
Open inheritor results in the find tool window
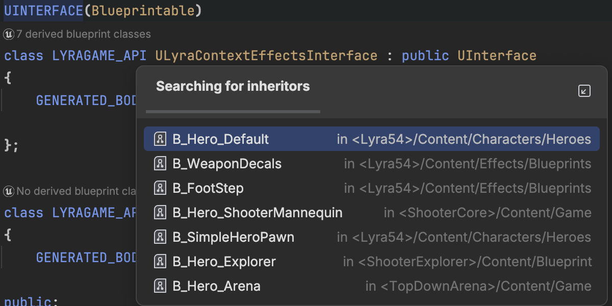point(584,90)
